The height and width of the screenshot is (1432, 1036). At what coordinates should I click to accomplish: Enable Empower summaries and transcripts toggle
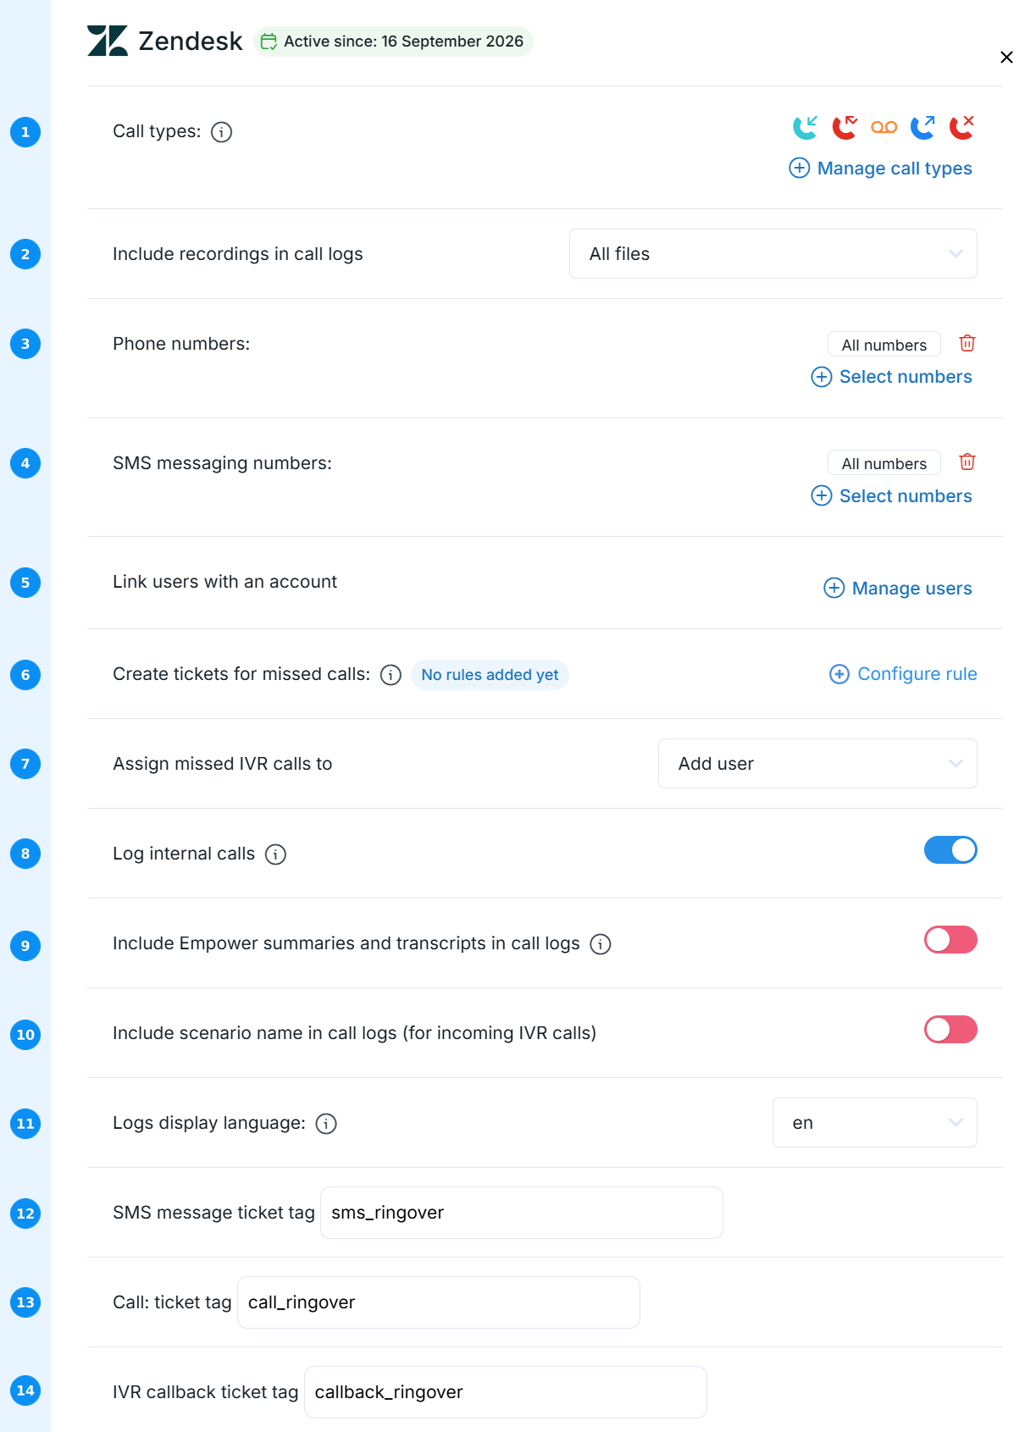(x=950, y=940)
